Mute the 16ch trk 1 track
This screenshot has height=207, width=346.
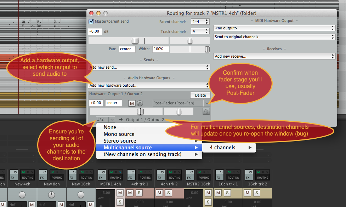coord(218,193)
